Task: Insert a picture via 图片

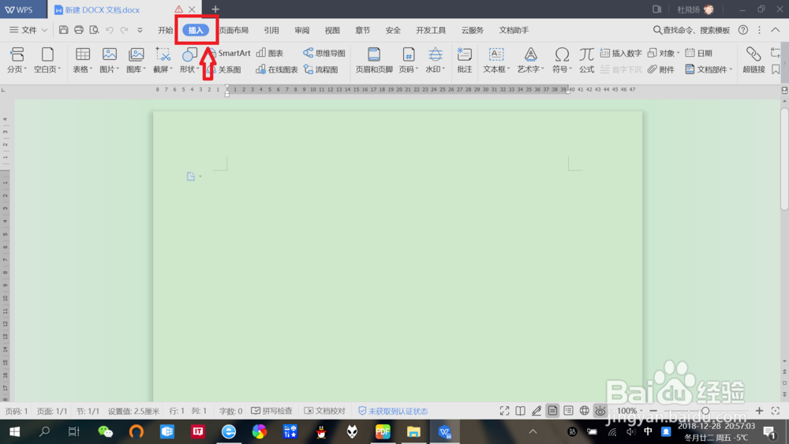Action: [109, 60]
